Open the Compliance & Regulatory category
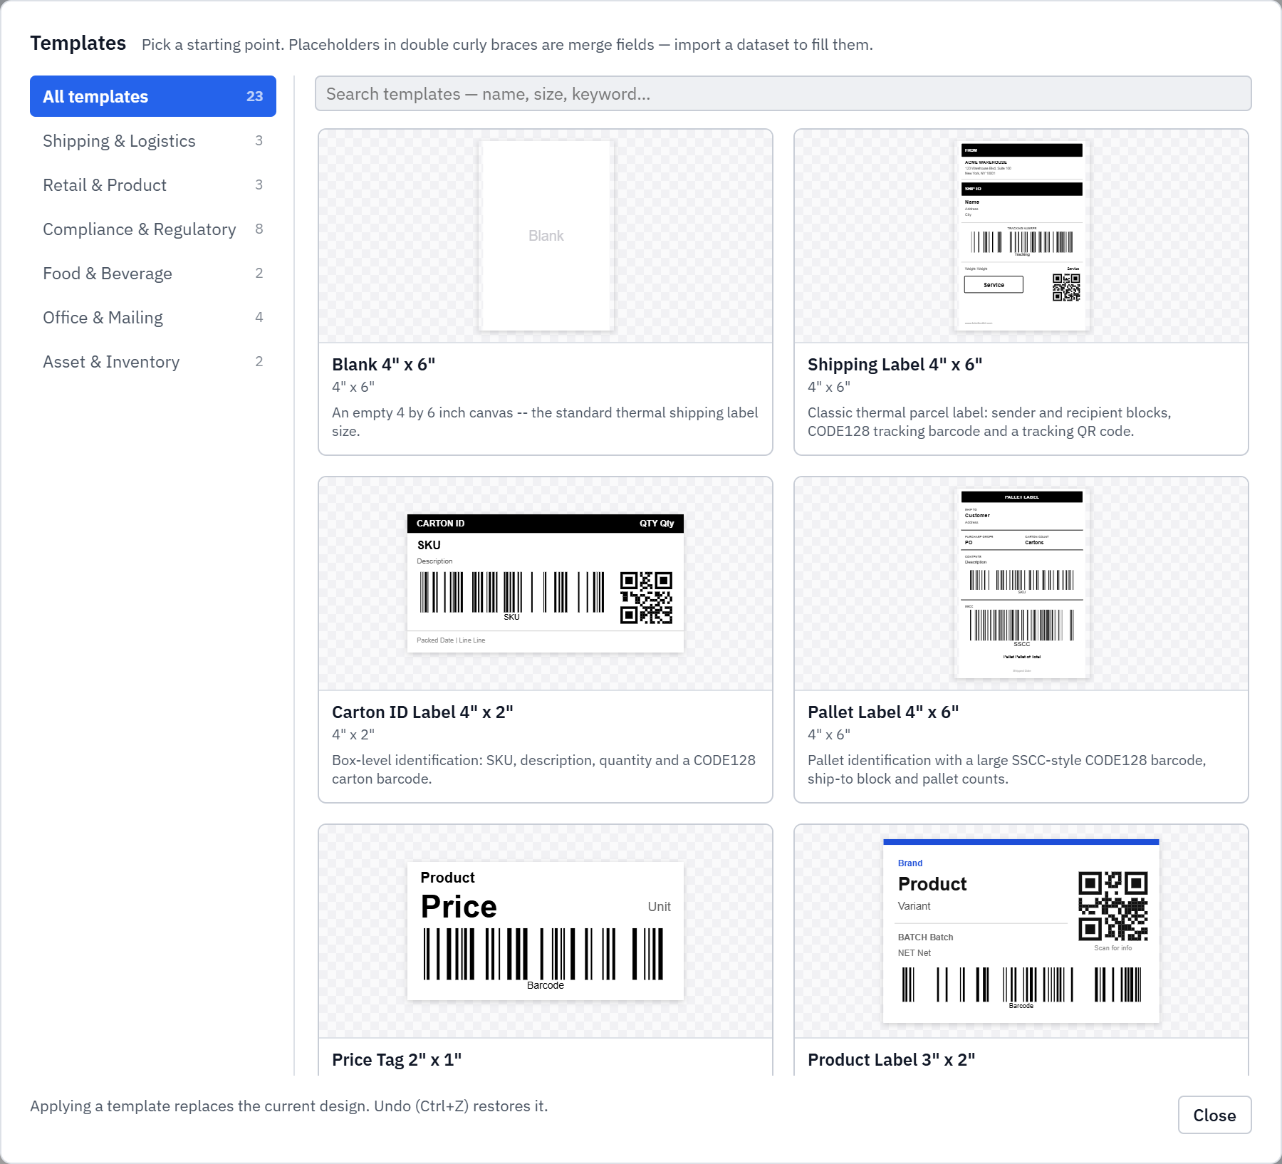Image resolution: width=1282 pixels, height=1164 pixels. pyautogui.click(x=152, y=229)
